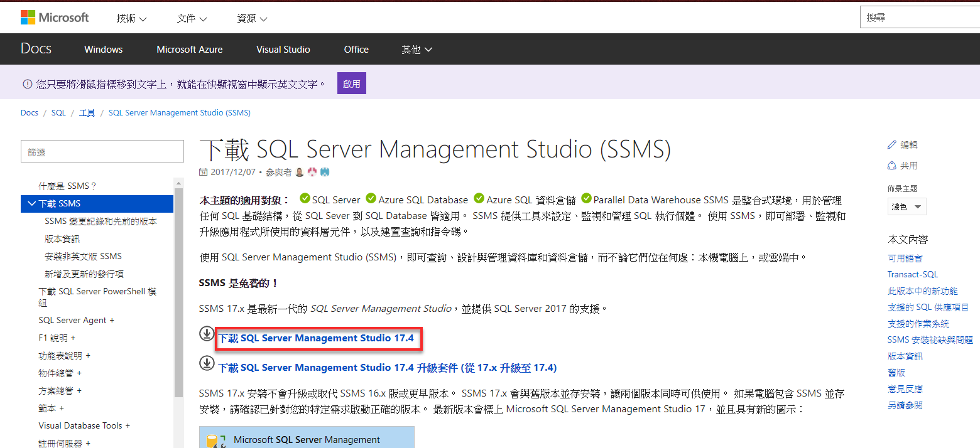Click the share icon
This screenshot has width=980, height=448.
[x=891, y=166]
